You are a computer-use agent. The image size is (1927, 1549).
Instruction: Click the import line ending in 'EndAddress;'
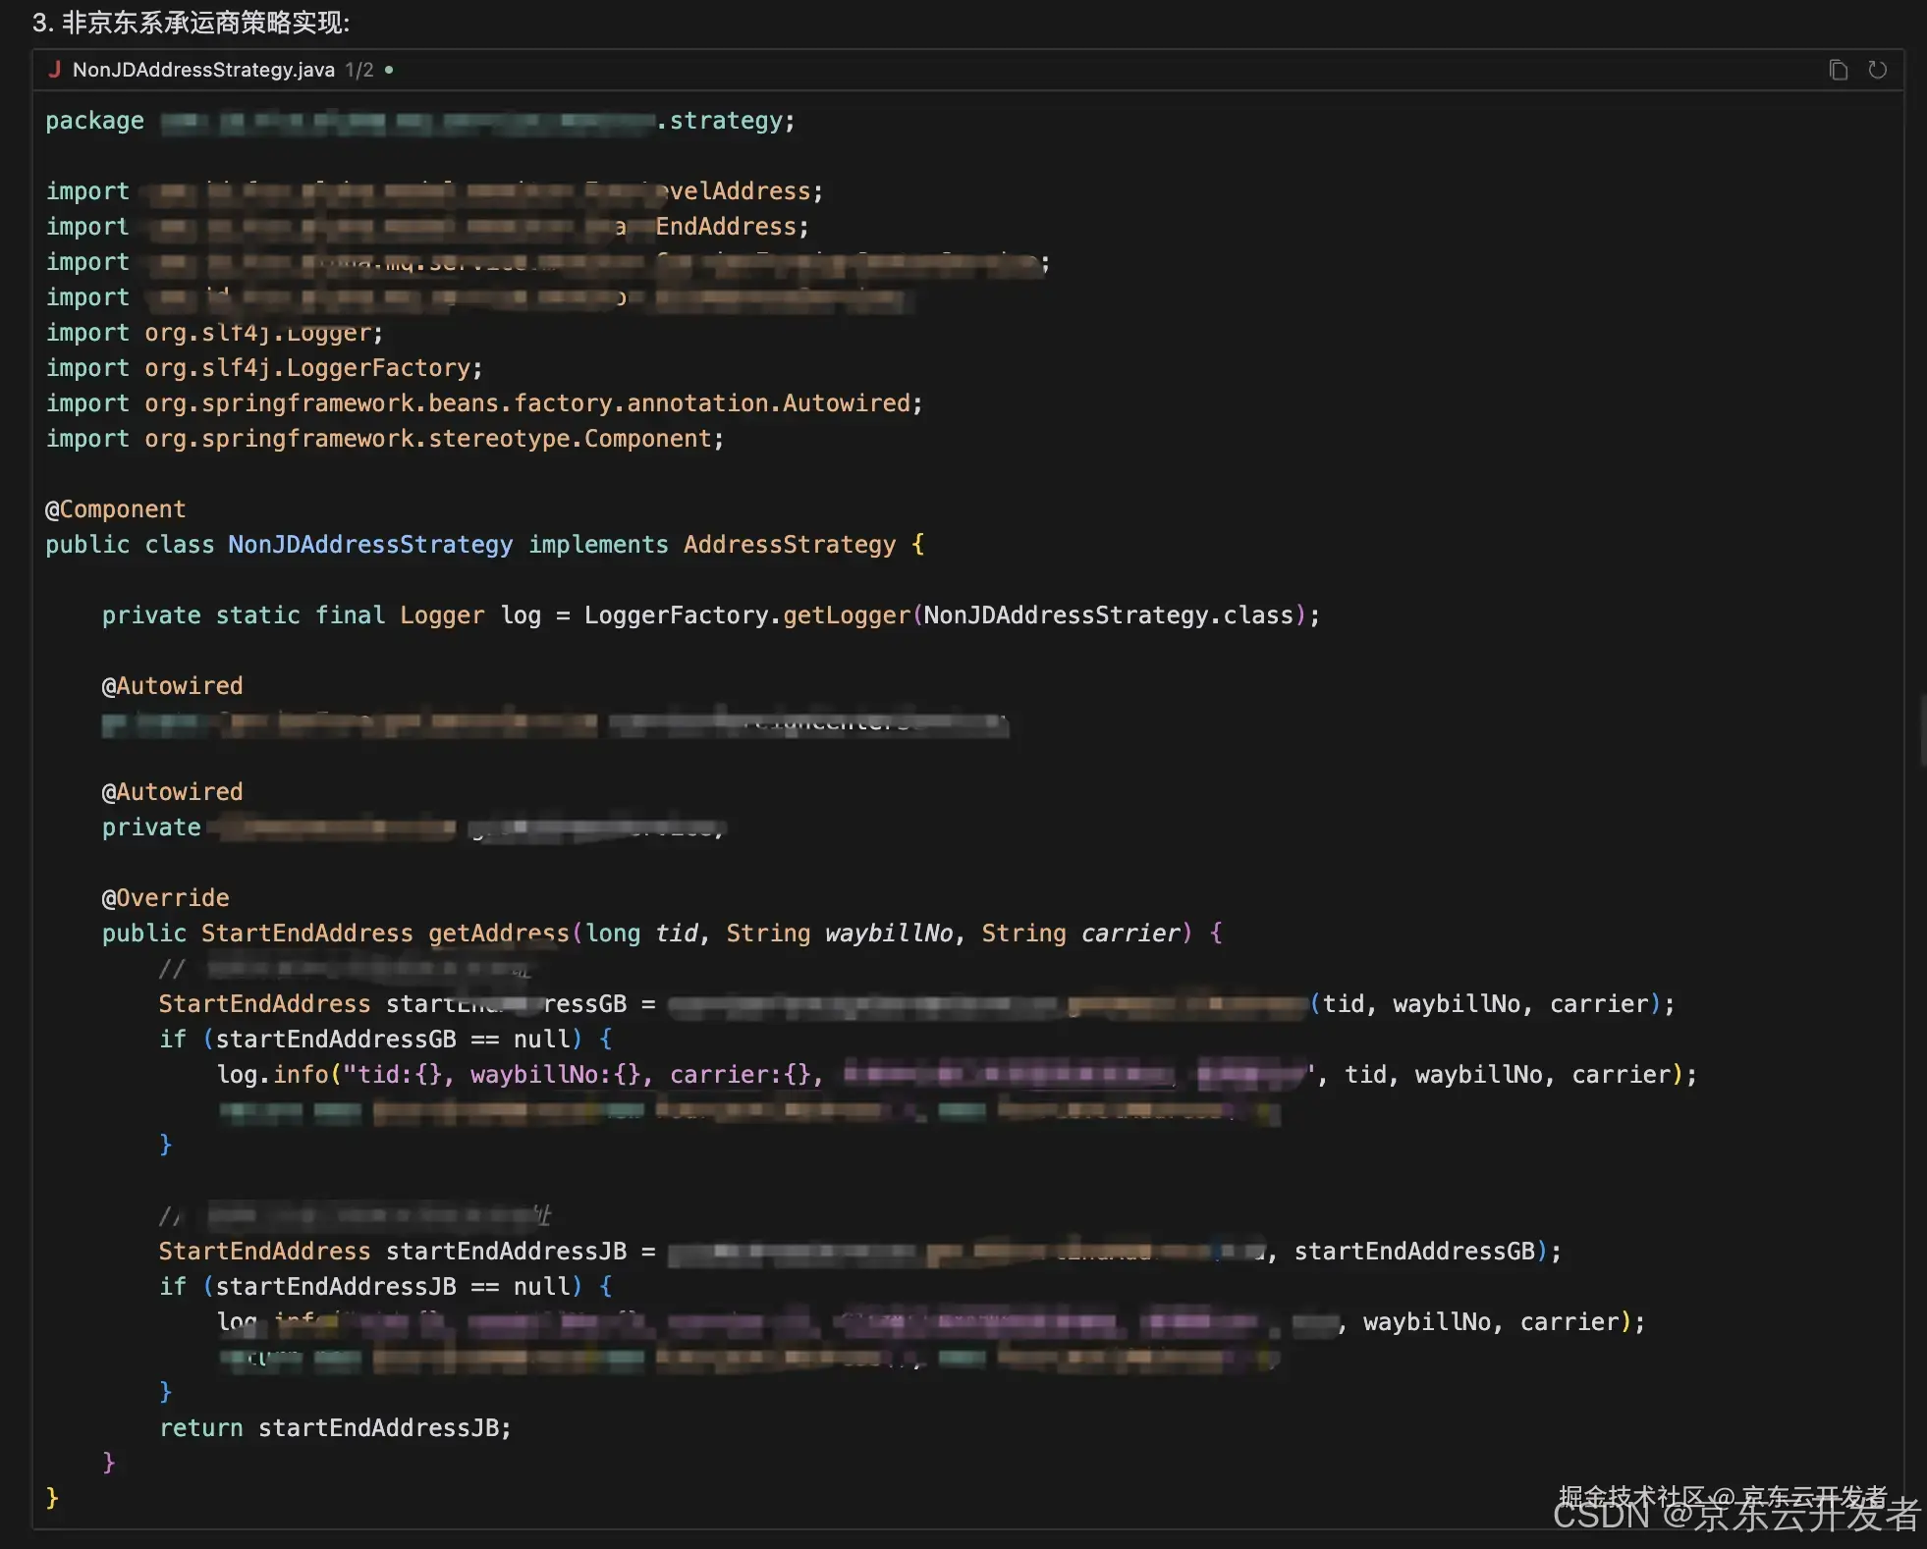[427, 227]
